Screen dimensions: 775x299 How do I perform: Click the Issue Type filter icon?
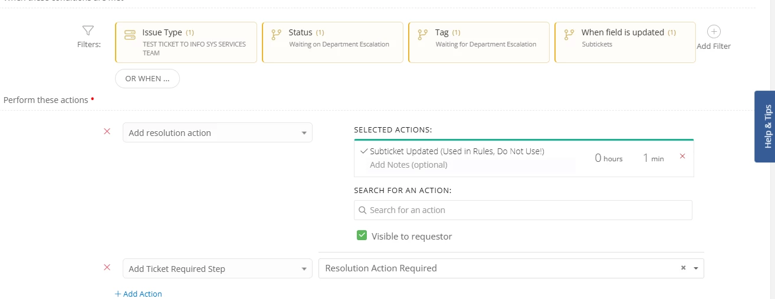pyautogui.click(x=130, y=35)
